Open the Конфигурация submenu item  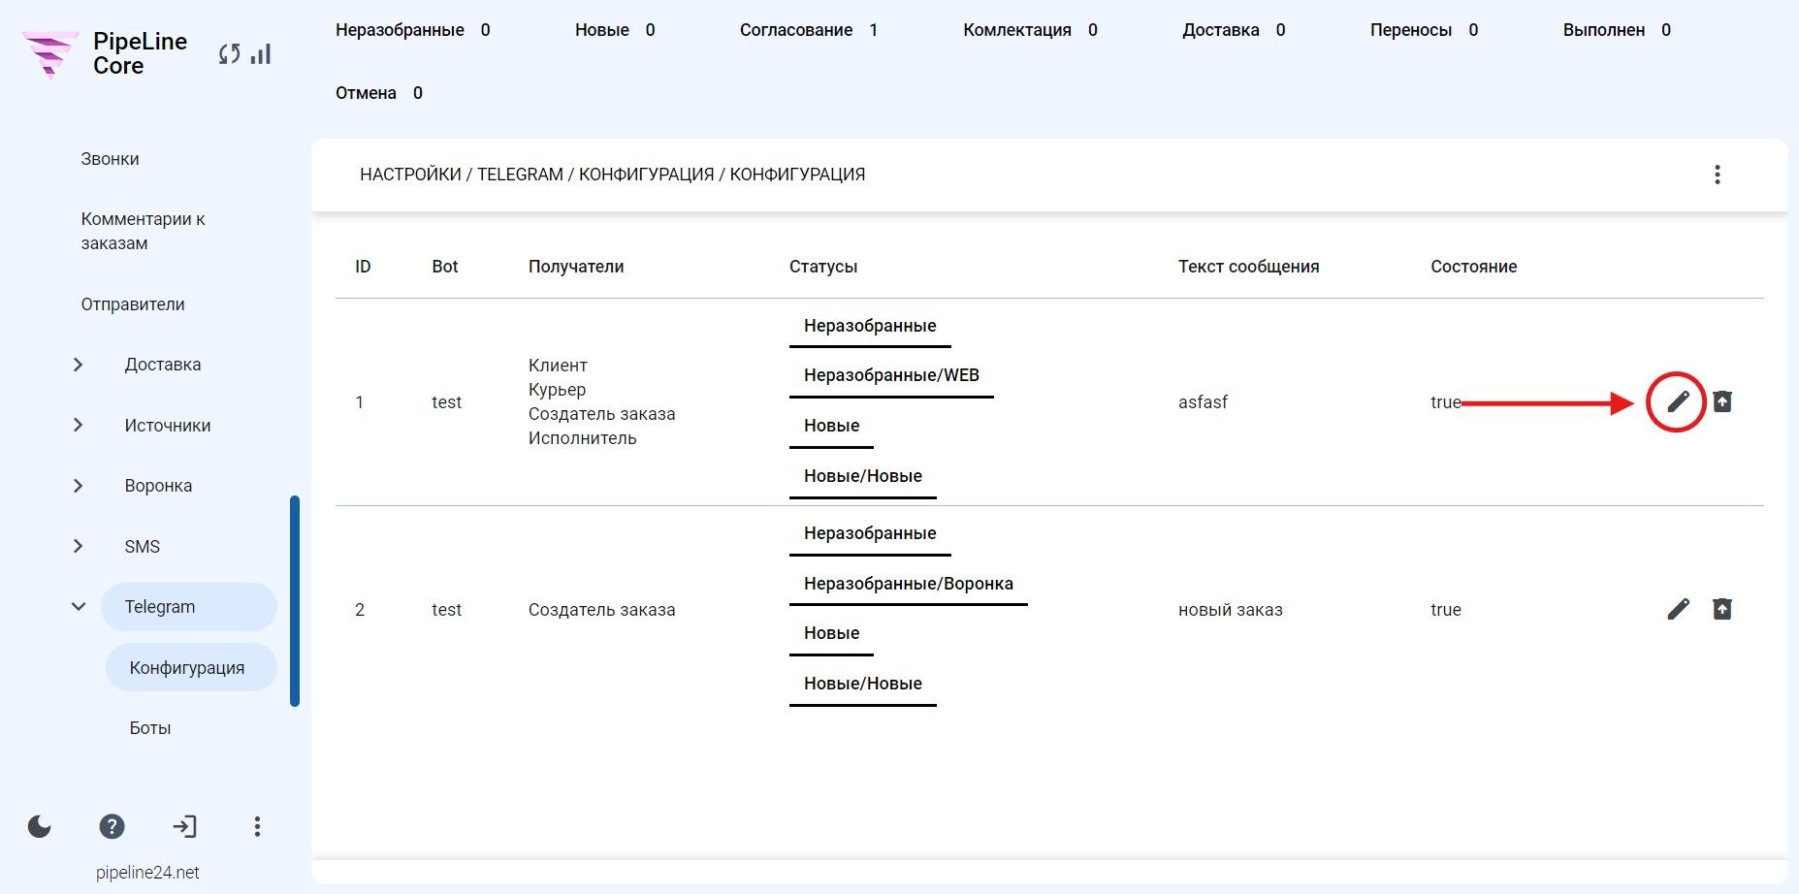191,667
